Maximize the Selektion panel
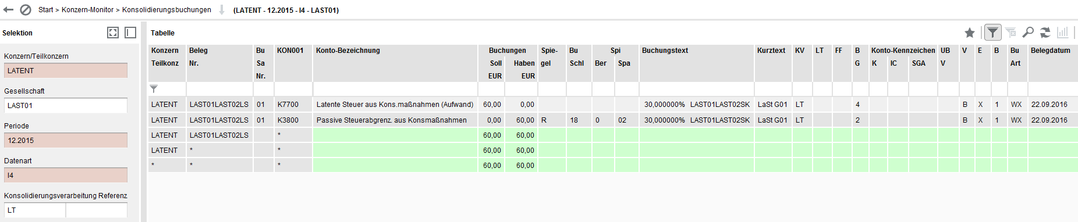 113,33
